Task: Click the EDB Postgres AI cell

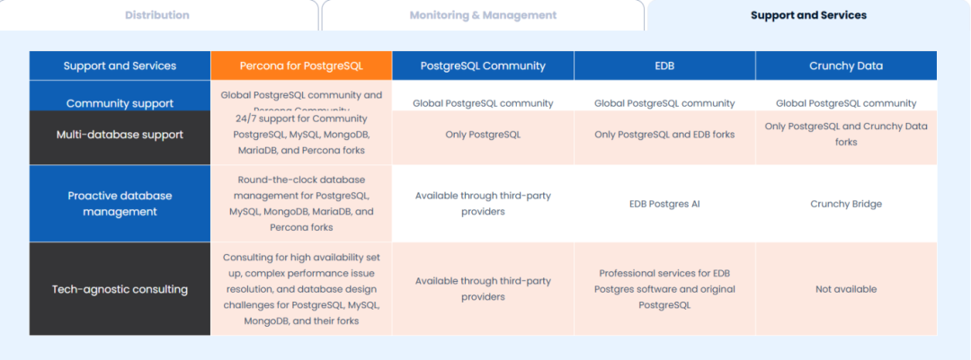Action: point(664,204)
